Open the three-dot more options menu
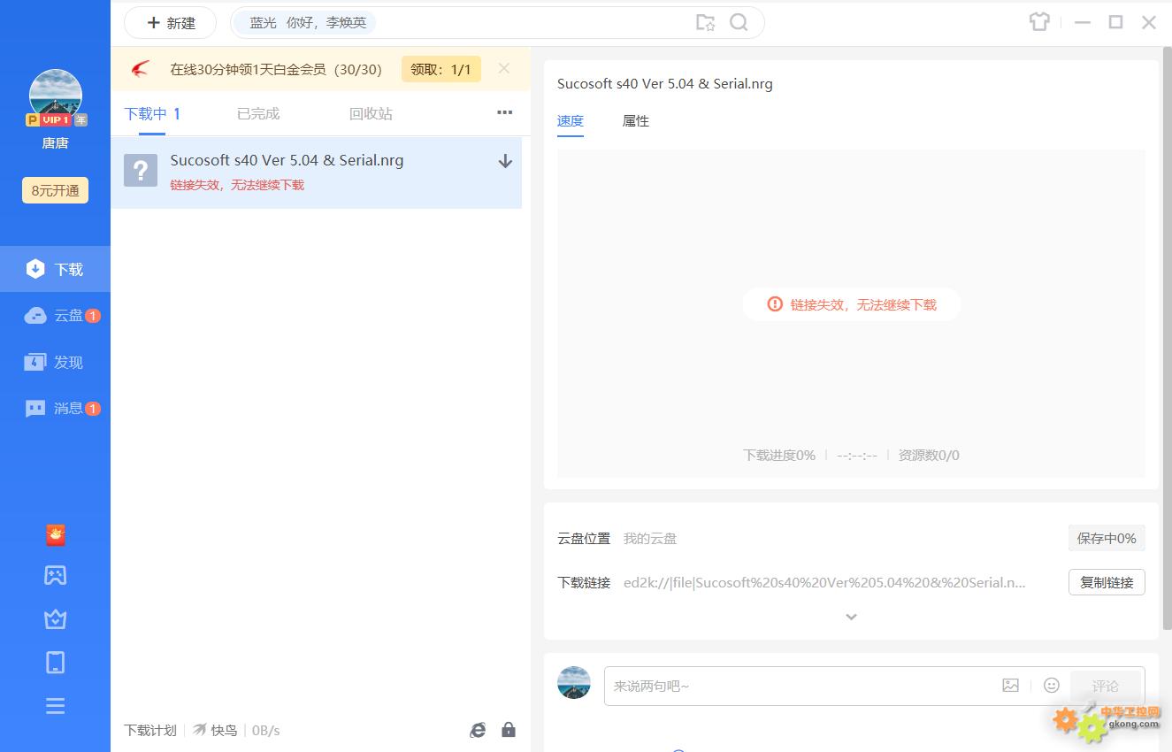 point(505,112)
